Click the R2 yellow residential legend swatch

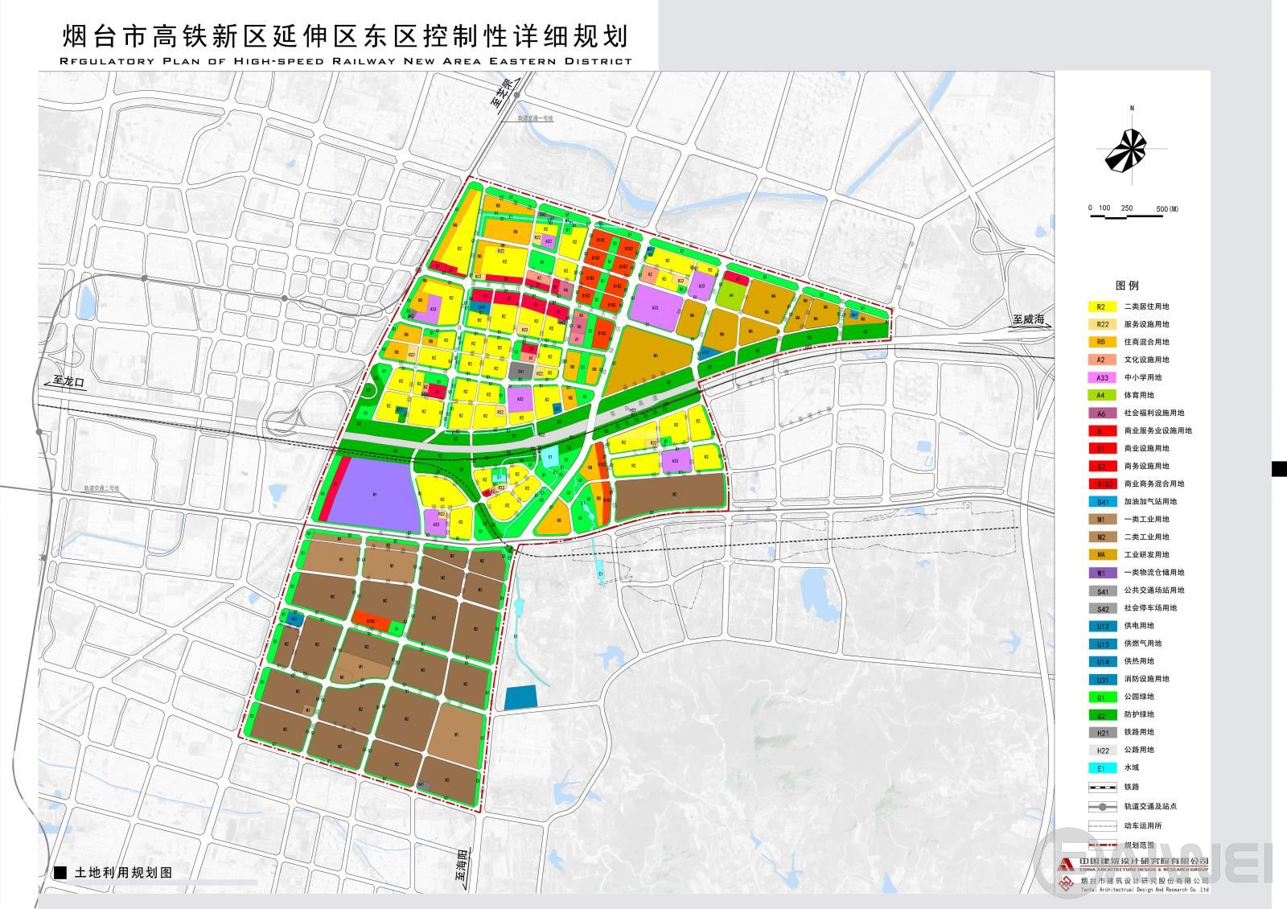(1101, 306)
